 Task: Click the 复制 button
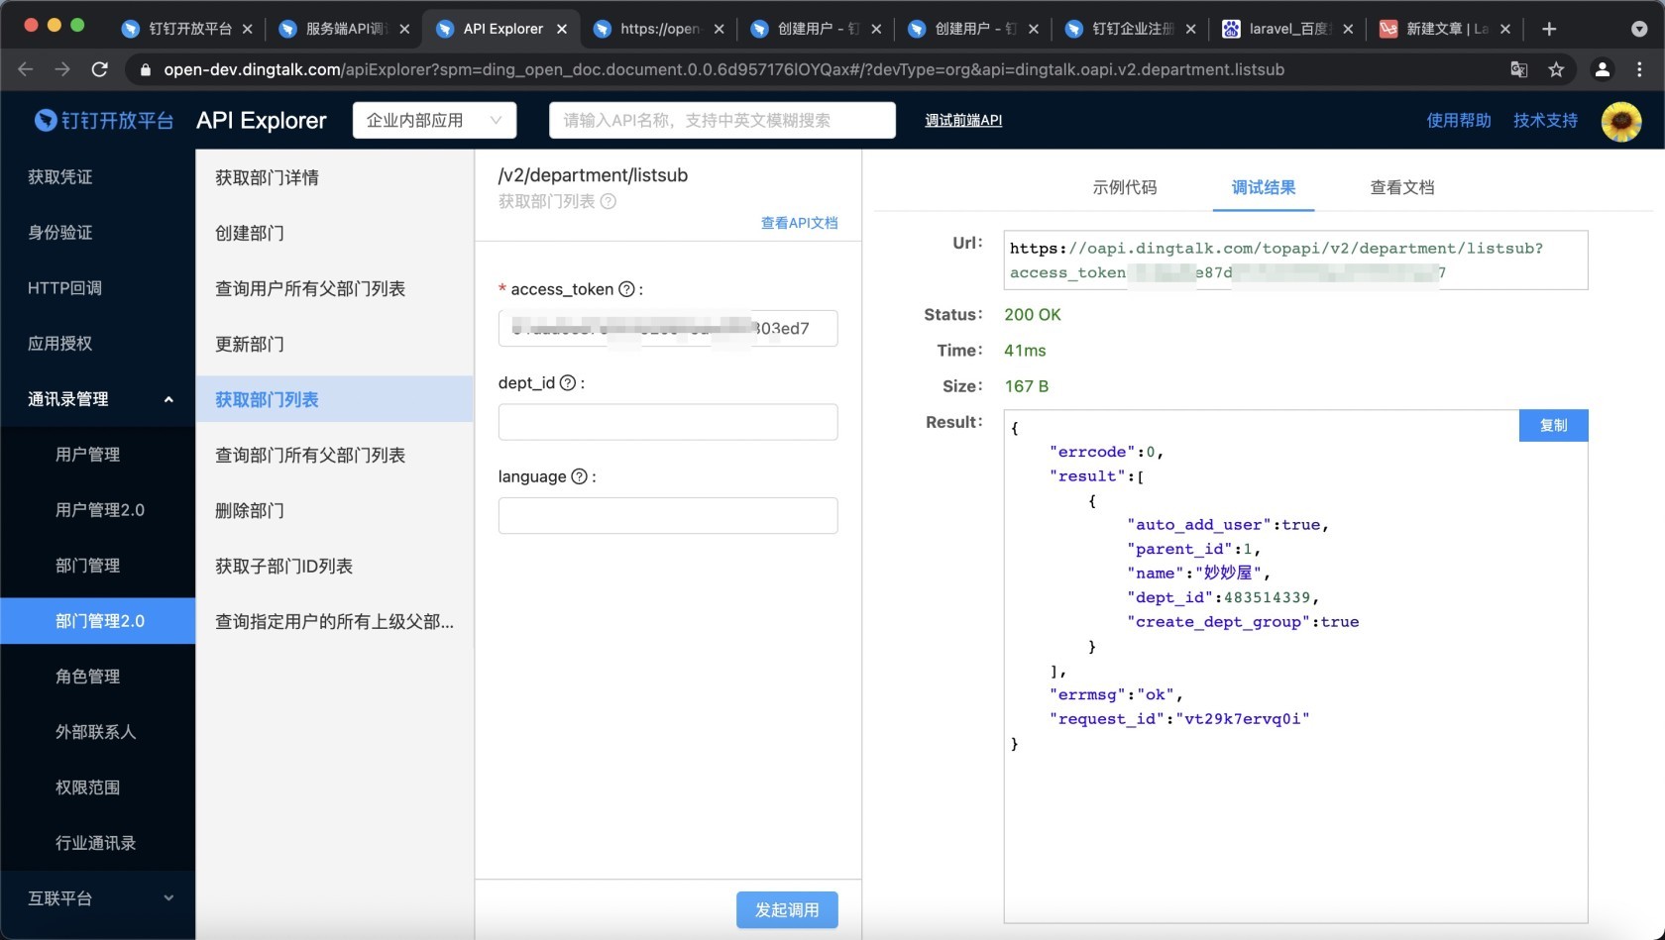[x=1553, y=425]
